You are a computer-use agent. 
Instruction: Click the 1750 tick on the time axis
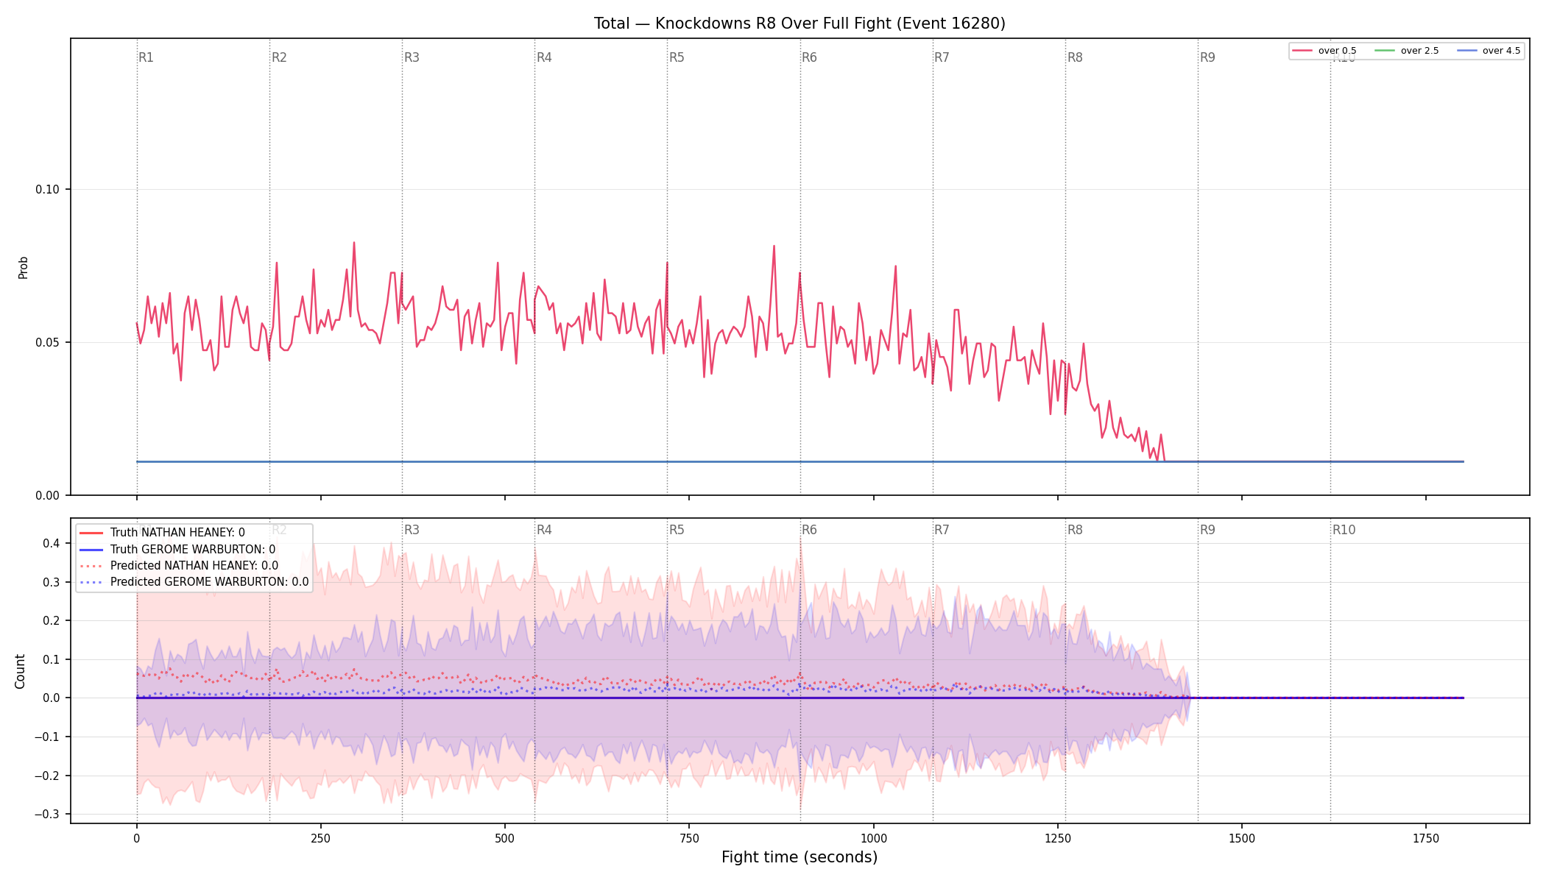click(x=1426, y=838)
